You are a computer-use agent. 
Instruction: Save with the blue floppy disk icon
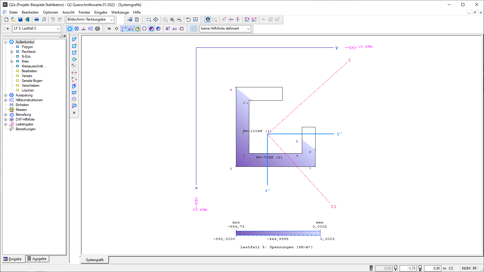[20, 19]
